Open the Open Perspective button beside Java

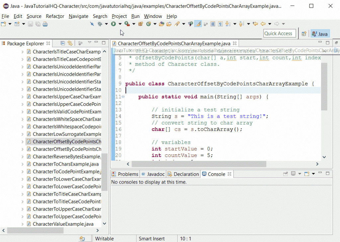(304, 34)
